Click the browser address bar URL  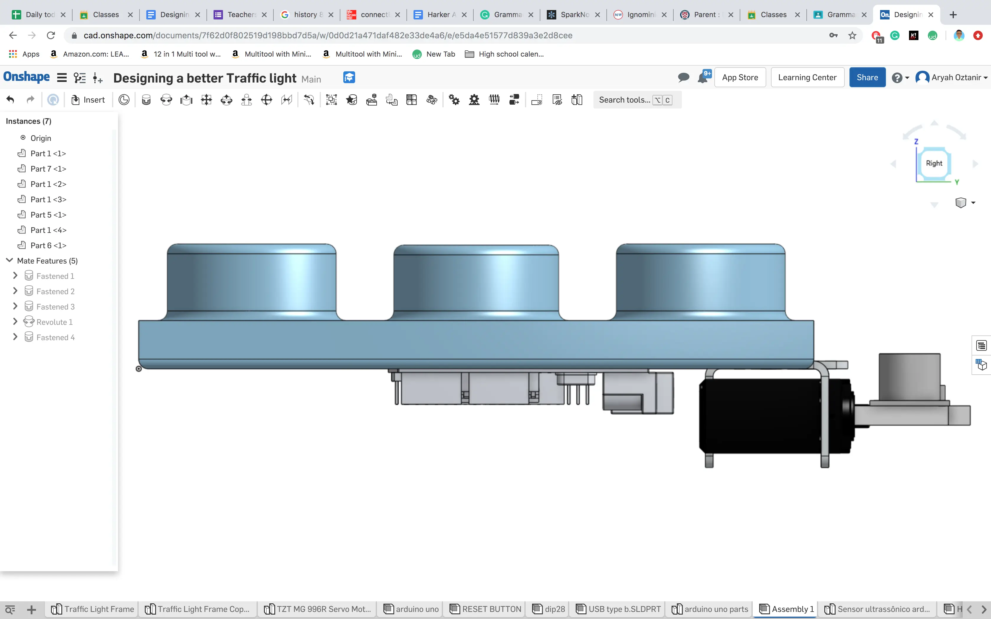(328, 36)
